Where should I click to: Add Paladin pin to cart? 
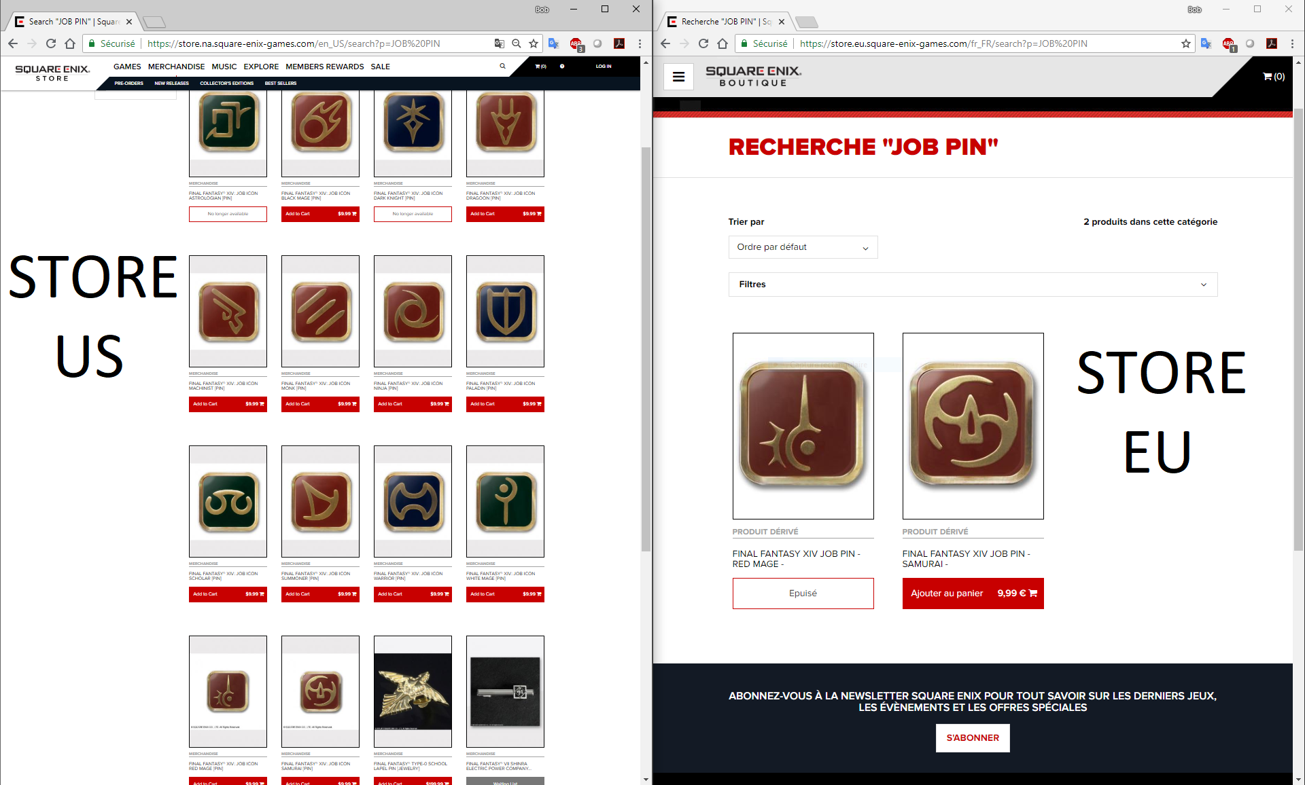pyautogui.click(x=505, y=404)
